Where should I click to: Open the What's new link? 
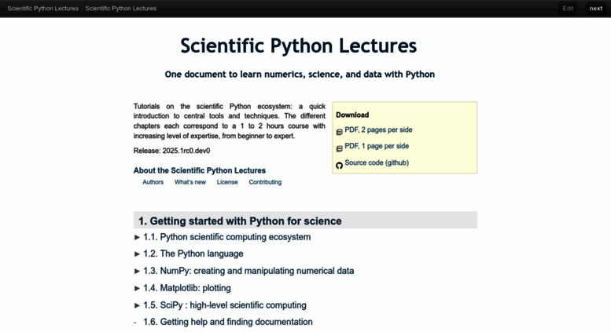(190, 182)
